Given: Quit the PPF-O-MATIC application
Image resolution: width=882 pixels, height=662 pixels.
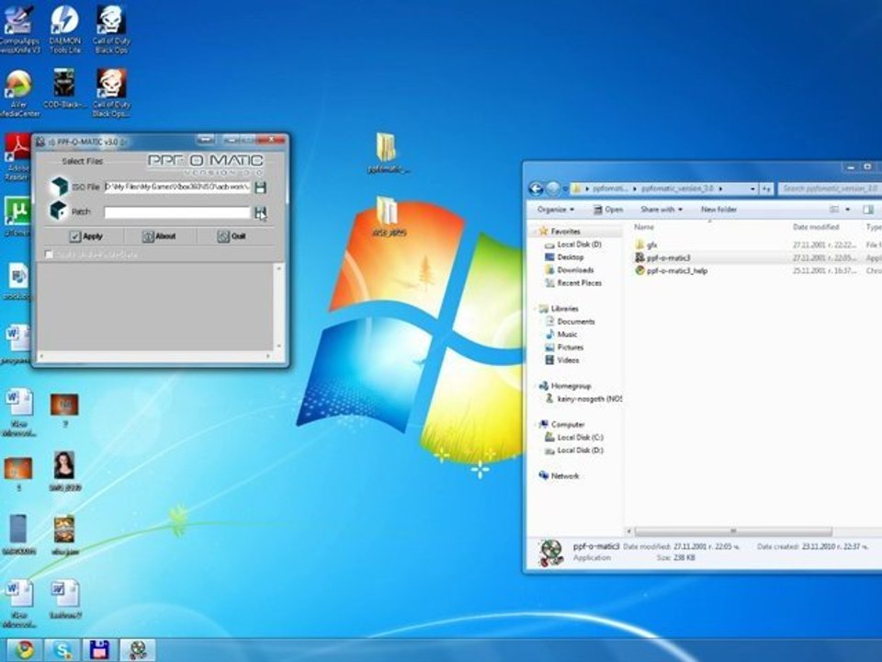Looking at the screenshot, I should point(232,236).
